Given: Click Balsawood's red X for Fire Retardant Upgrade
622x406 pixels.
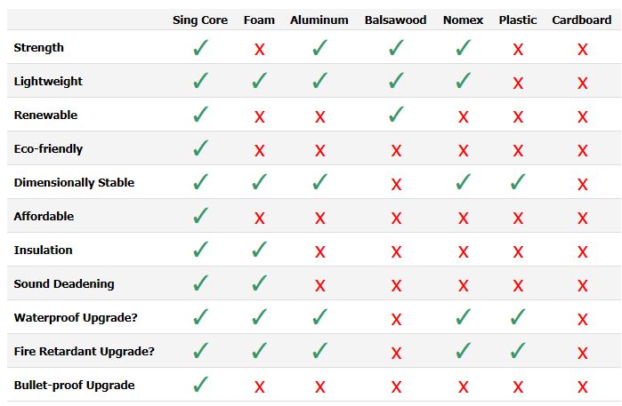Looking at the screenshot, I should click(396, 353).
